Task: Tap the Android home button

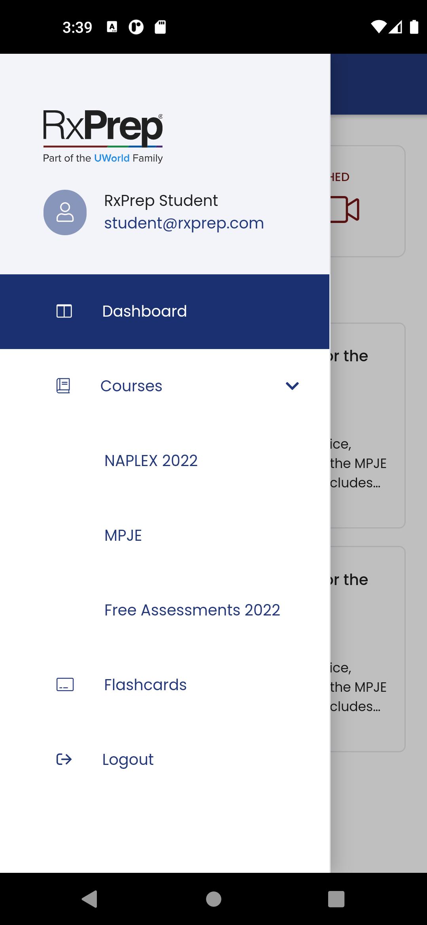Action: pos(213,899)
